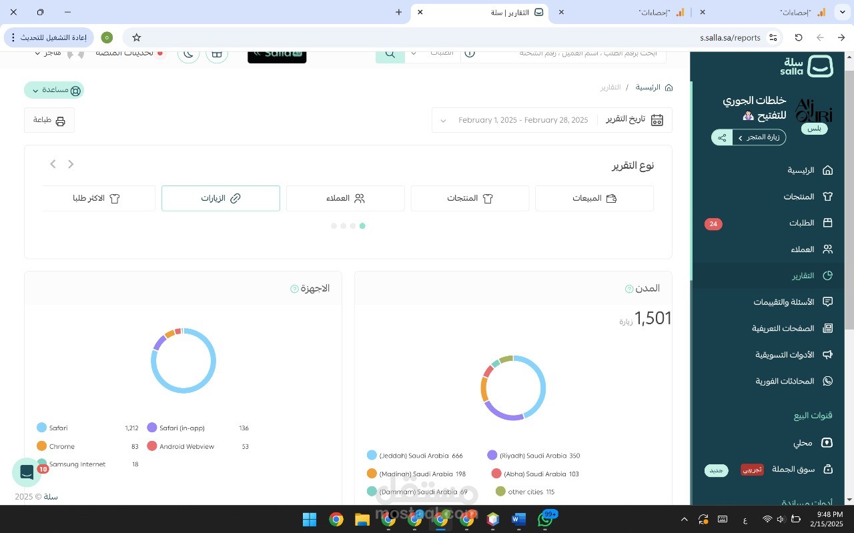Open العملاء customers in the sidebar
Image resolution: width=854 pixels, height=533 pixels.
pos(812,249)
